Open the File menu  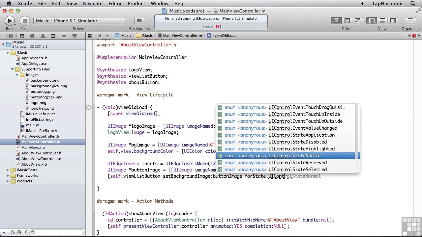pos(42,4)
